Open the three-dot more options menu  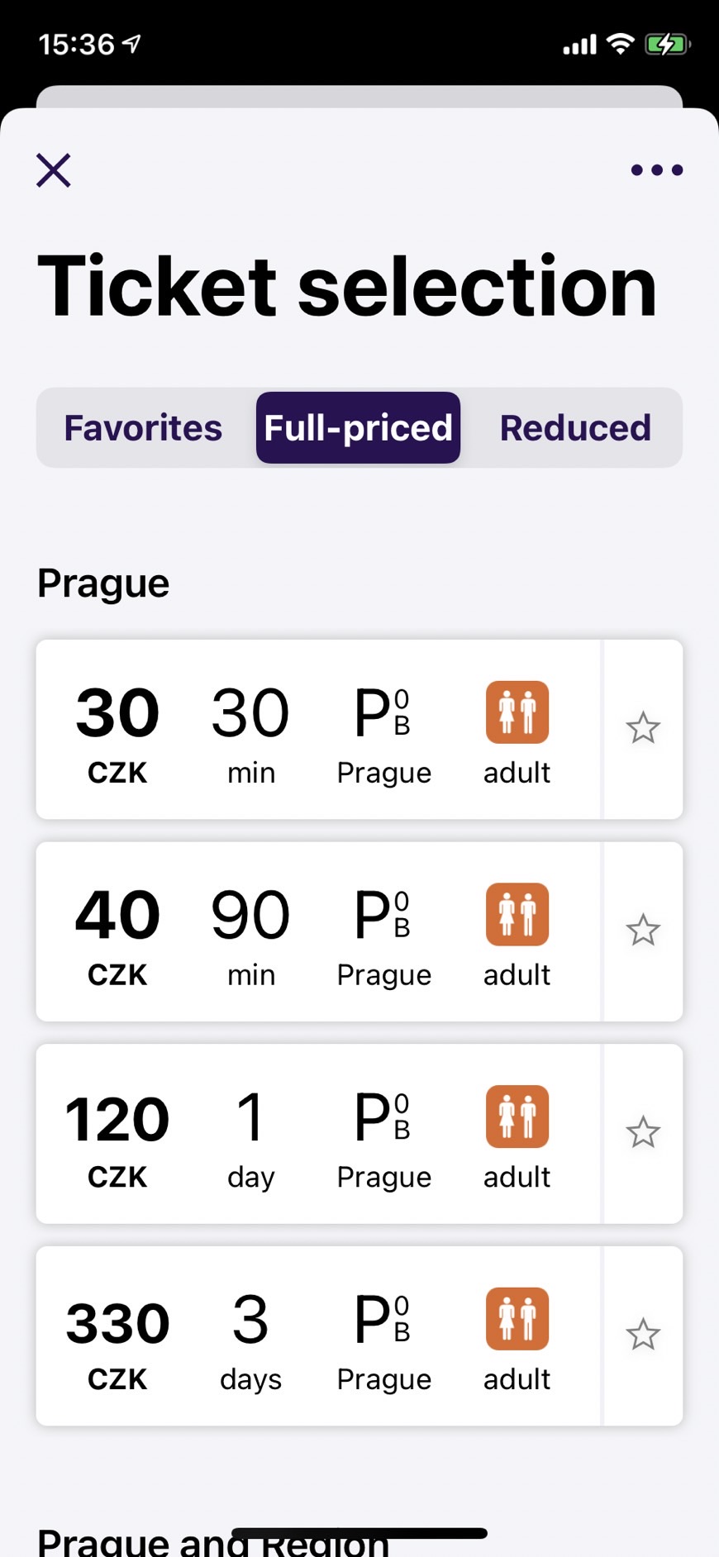click(657, 170)
